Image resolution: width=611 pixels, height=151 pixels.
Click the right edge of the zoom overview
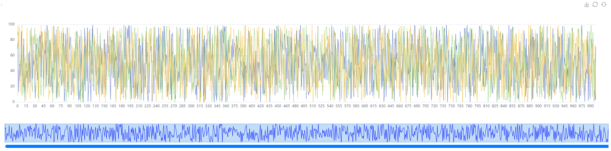point(608,133)
